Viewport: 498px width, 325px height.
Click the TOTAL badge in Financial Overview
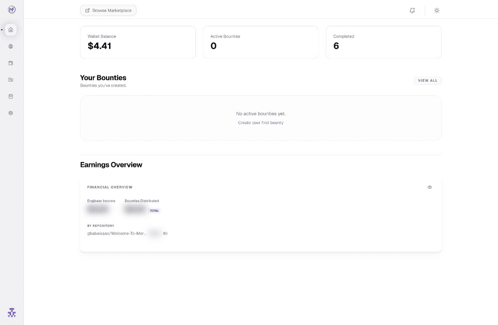154,210
